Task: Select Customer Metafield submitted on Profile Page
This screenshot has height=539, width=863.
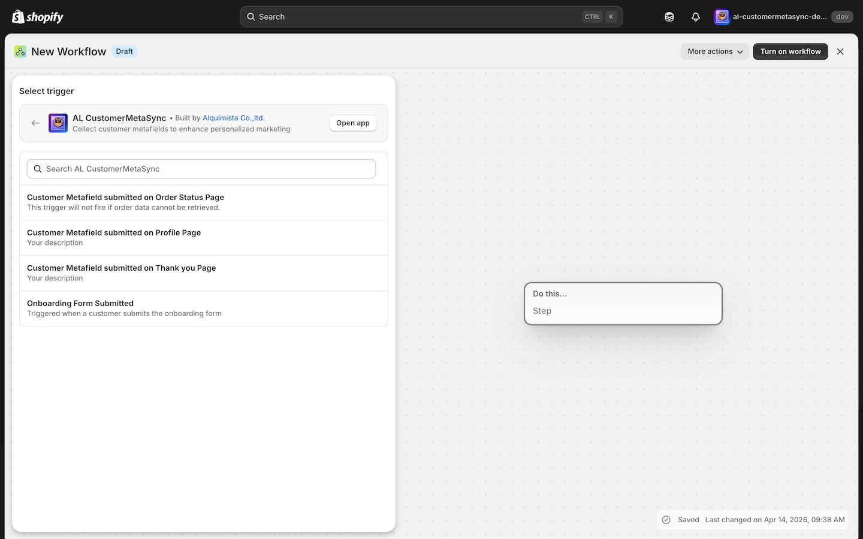Action: coord(204,238)
